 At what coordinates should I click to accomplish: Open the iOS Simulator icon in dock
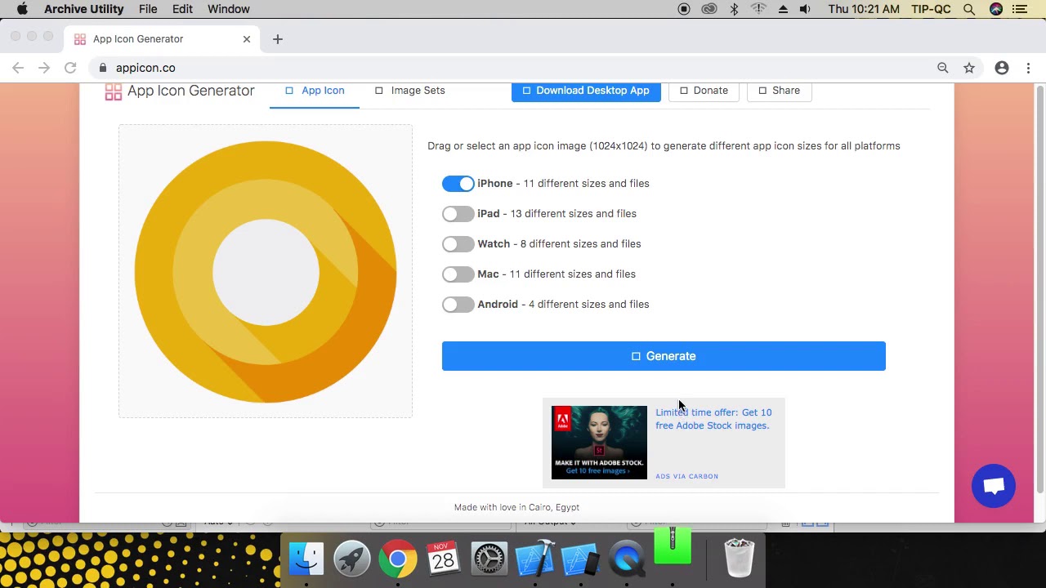click(x=581, y=559)
